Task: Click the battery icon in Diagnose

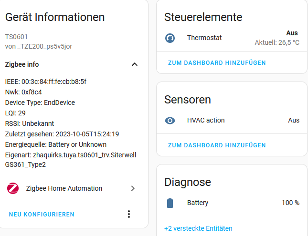Action: (170, 203)
